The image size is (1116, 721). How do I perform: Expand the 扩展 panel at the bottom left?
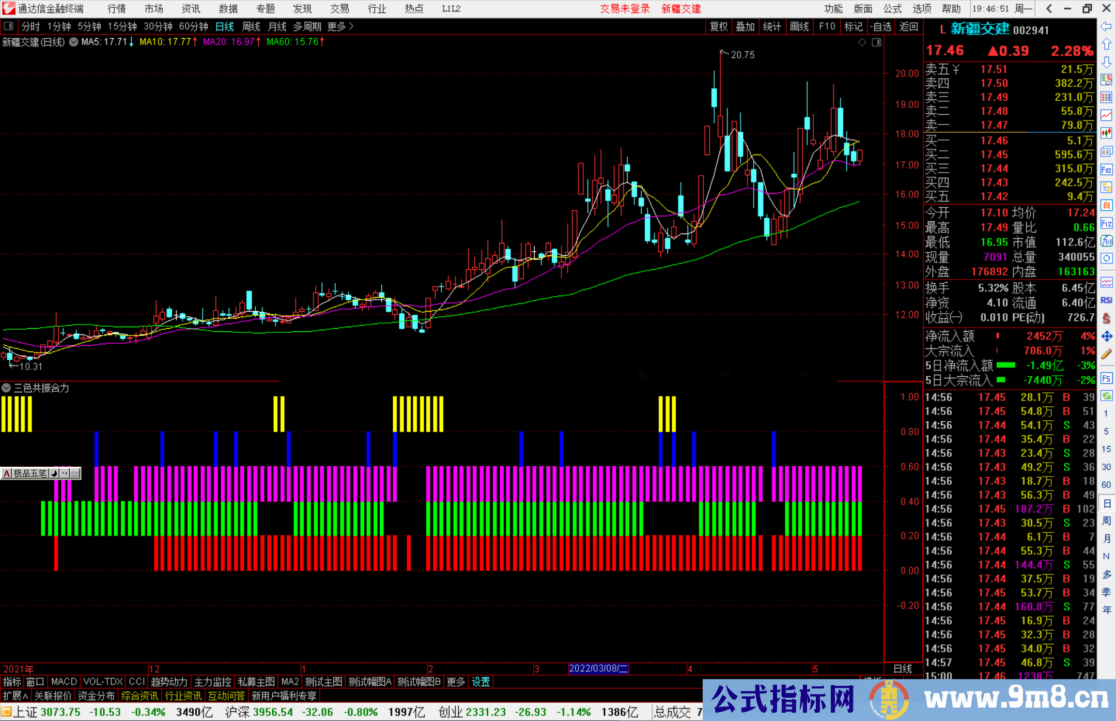coord(16,696)
